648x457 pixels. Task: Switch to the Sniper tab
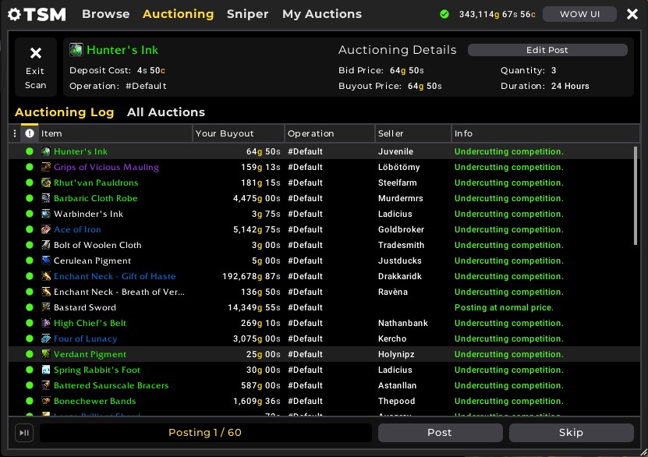247,14
